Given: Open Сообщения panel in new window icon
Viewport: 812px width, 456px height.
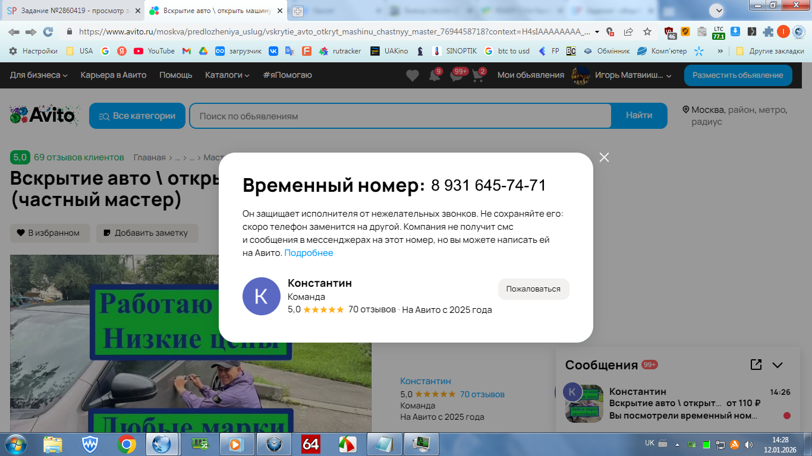Looking at the screenshot, I should (x=756, y=365).
